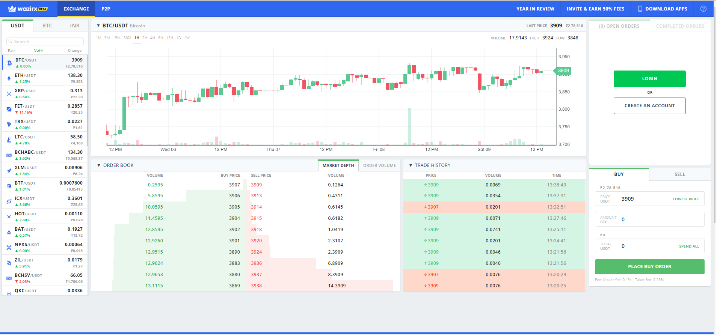Viewport: 720px width, 335px height.
Task: Select the 12H chart interval
Action: [170, 38]
